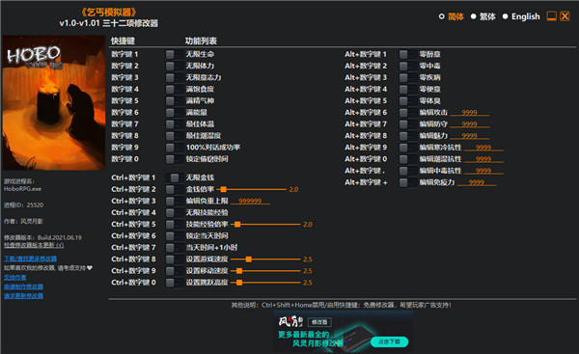Toggle 编辑中毒抗性 switch
This screenshot has height=354, width=579.
coord(407,171)
